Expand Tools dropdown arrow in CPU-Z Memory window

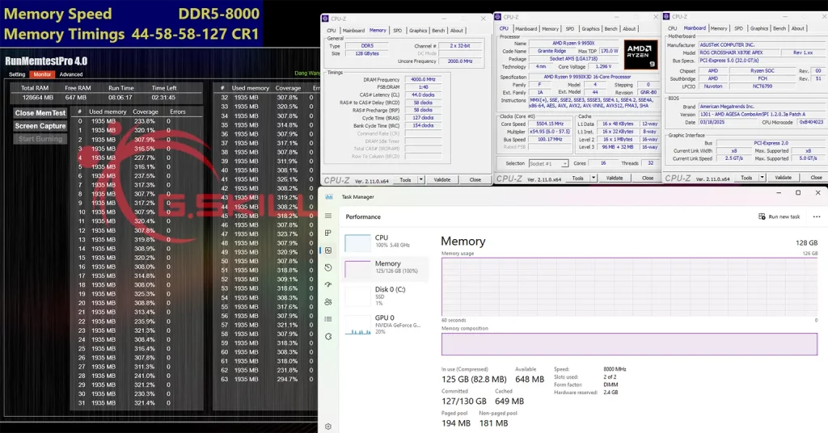[420, 180]
